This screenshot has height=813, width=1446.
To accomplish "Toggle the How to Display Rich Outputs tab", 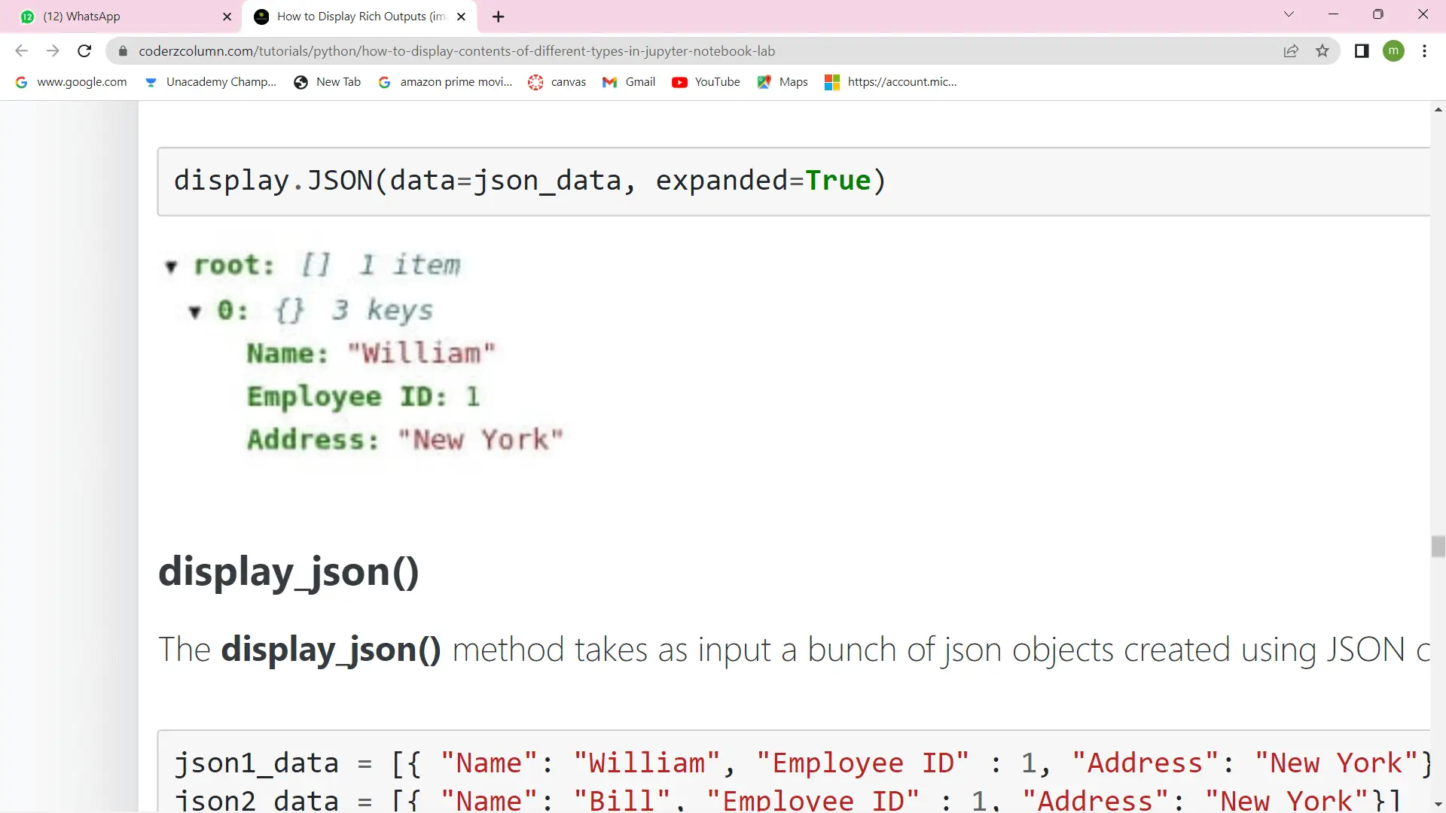I will [361, 16].
